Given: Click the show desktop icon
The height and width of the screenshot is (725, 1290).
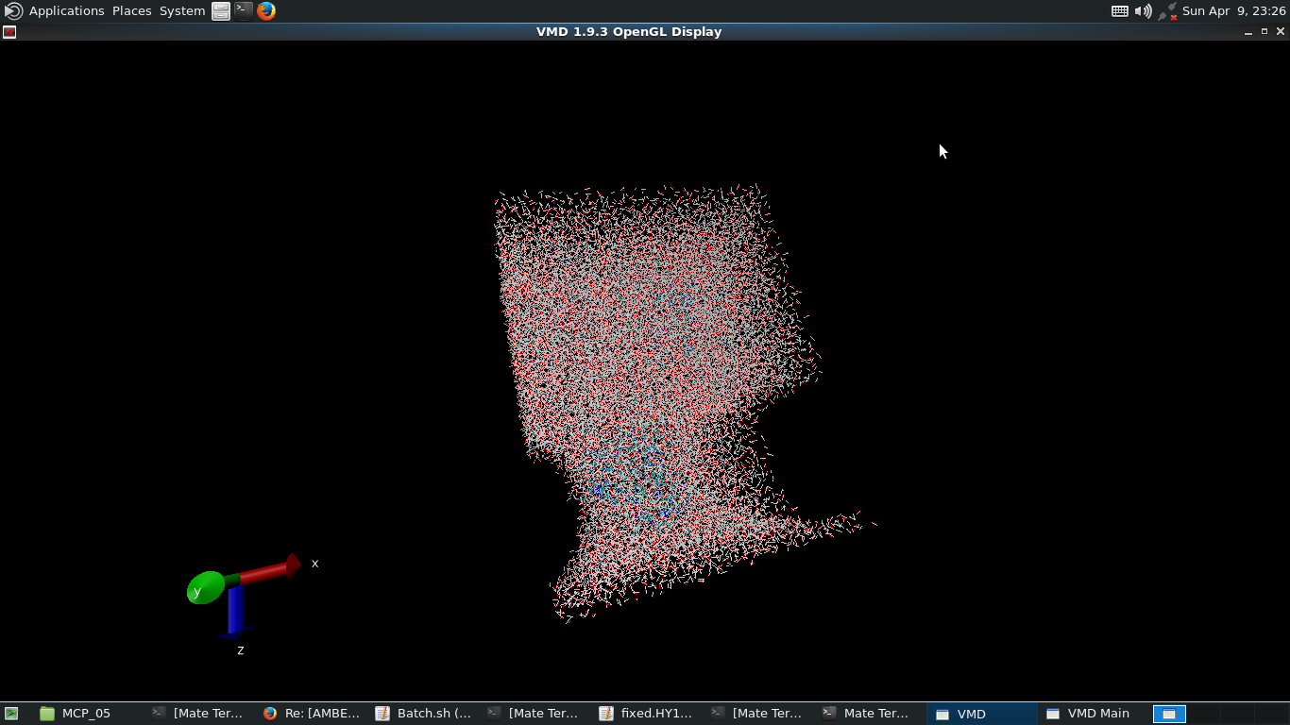Looking at the screenshot, I should click(11, 714).
